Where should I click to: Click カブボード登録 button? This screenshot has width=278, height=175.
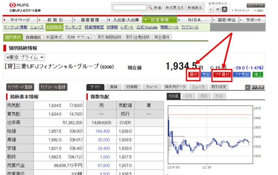pyautogui.click(x=20, y=87)
